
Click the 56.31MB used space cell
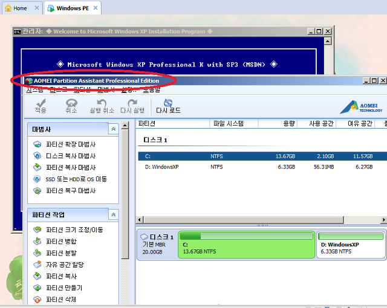pyautogui.click(x=324, y=167)
